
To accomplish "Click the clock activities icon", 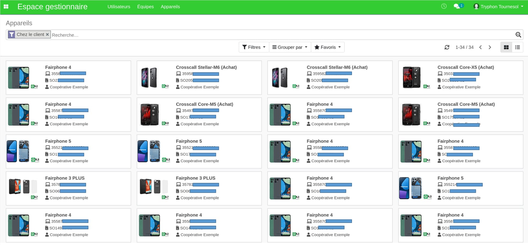I will click(444, 6).
